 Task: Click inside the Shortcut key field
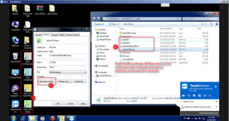[68, 67]
